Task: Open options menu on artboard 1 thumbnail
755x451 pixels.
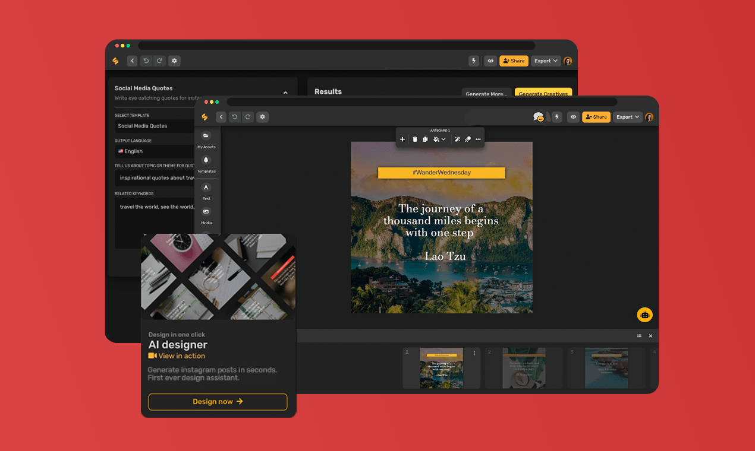Action: (474, 353)
